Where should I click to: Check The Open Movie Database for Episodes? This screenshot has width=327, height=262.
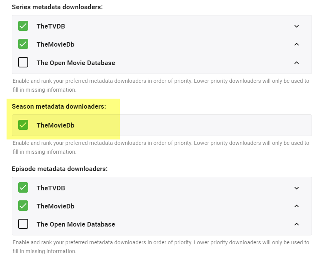click(x=23, y=224)
